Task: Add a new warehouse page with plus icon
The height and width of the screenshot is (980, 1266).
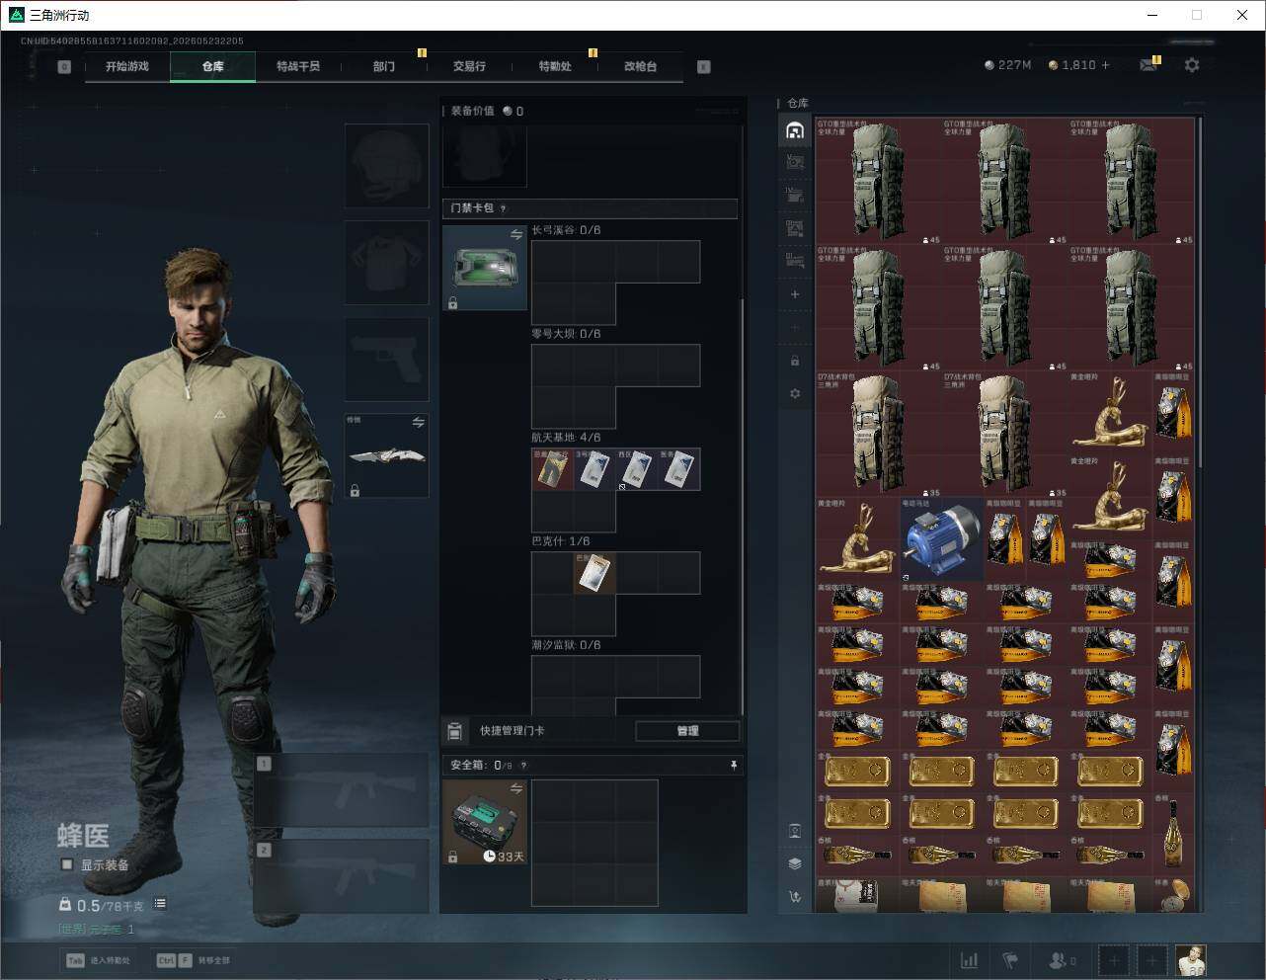Action: click(x=795, y=294)
